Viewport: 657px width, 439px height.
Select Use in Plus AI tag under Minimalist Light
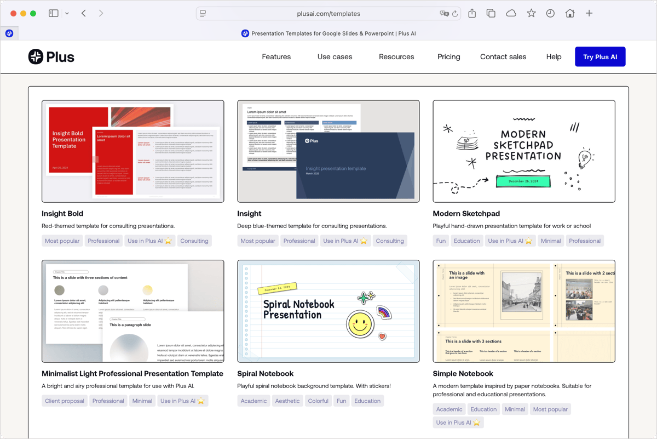click(x=183, y=401)
